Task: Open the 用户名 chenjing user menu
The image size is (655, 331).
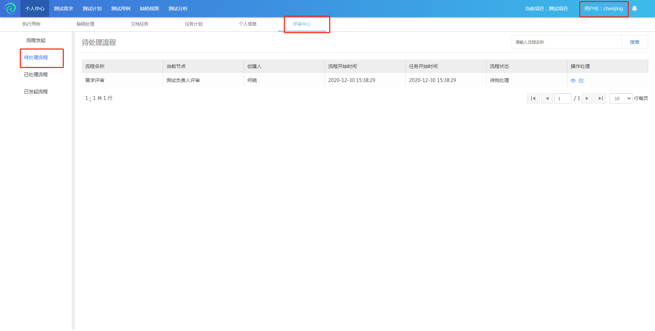Action: pos(603,9)
